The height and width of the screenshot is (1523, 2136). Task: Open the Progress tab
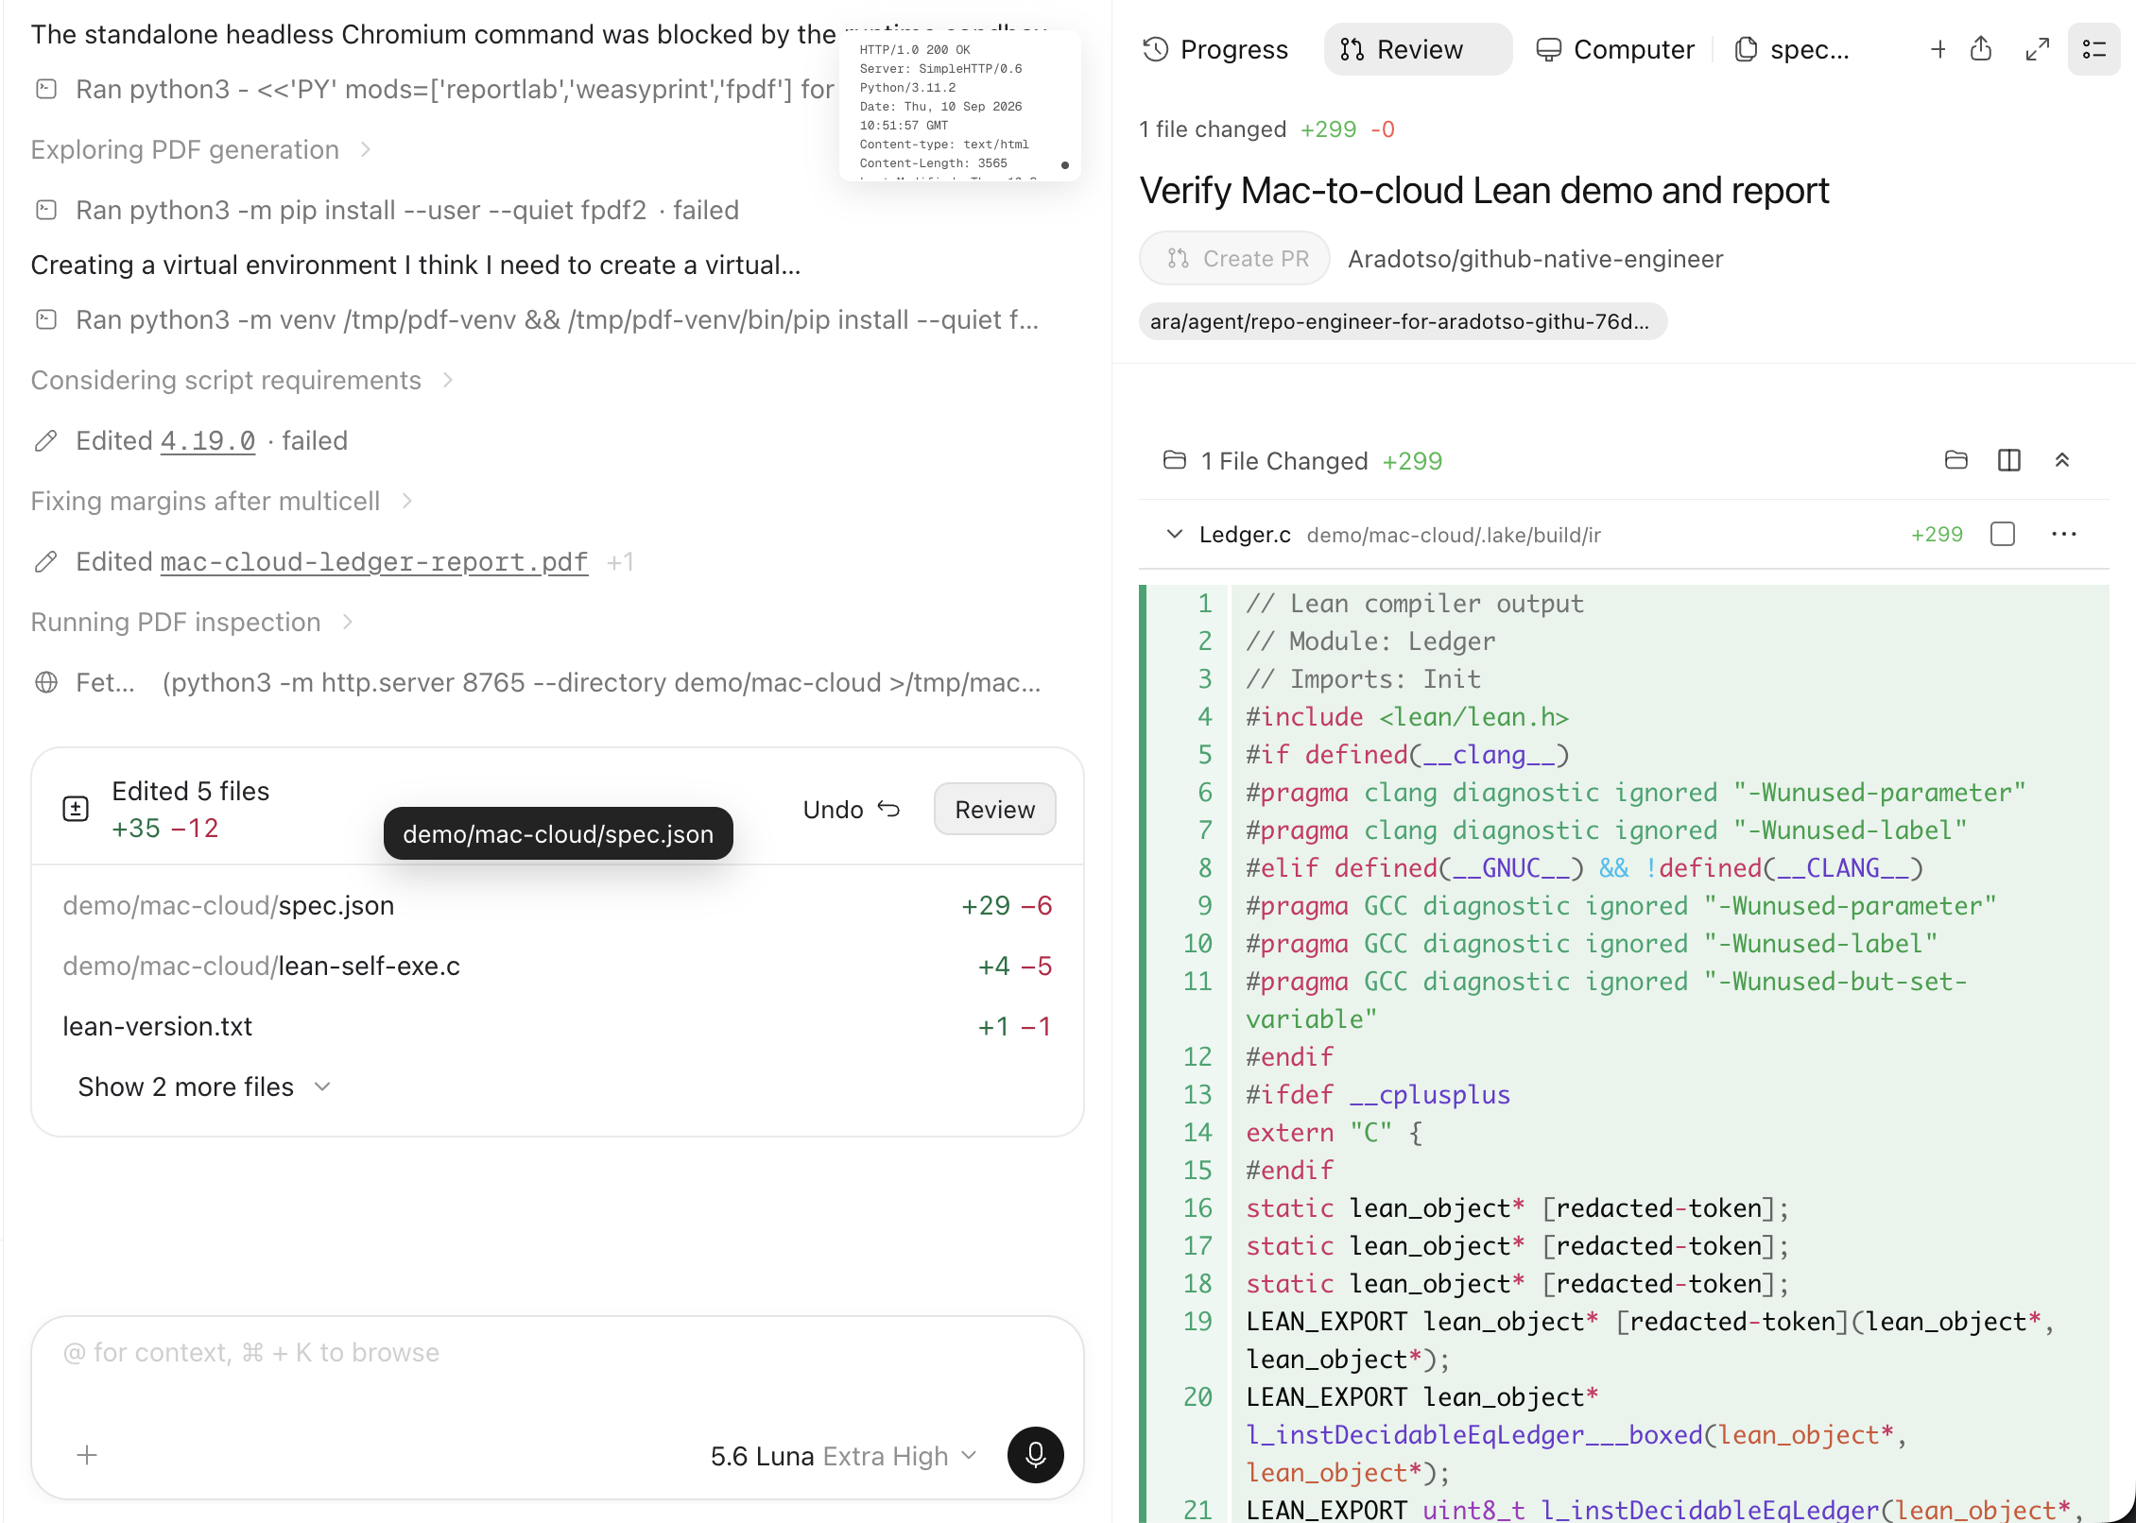pos(1215,49)
